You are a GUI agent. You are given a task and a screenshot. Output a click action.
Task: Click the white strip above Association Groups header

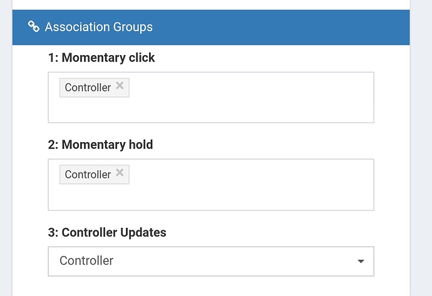point(211,4)
